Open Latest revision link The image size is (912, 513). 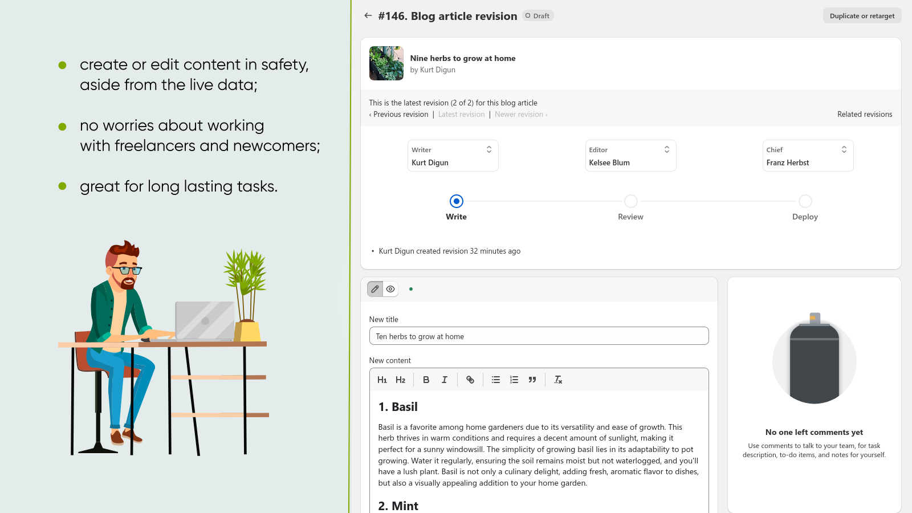coord(462,115)
